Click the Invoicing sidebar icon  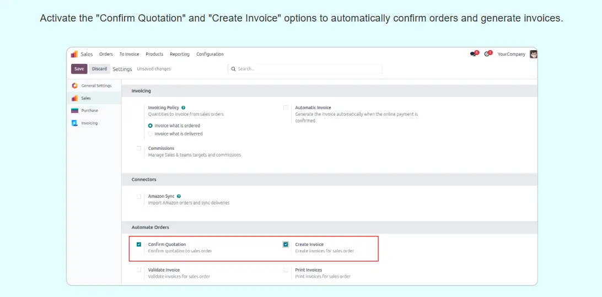[74, 123]
